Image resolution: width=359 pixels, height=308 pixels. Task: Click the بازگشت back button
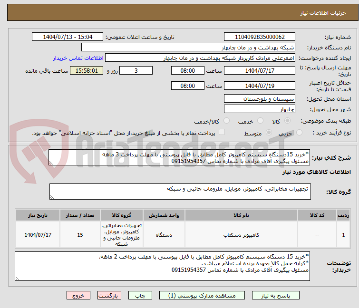click(x=109, y=296)
